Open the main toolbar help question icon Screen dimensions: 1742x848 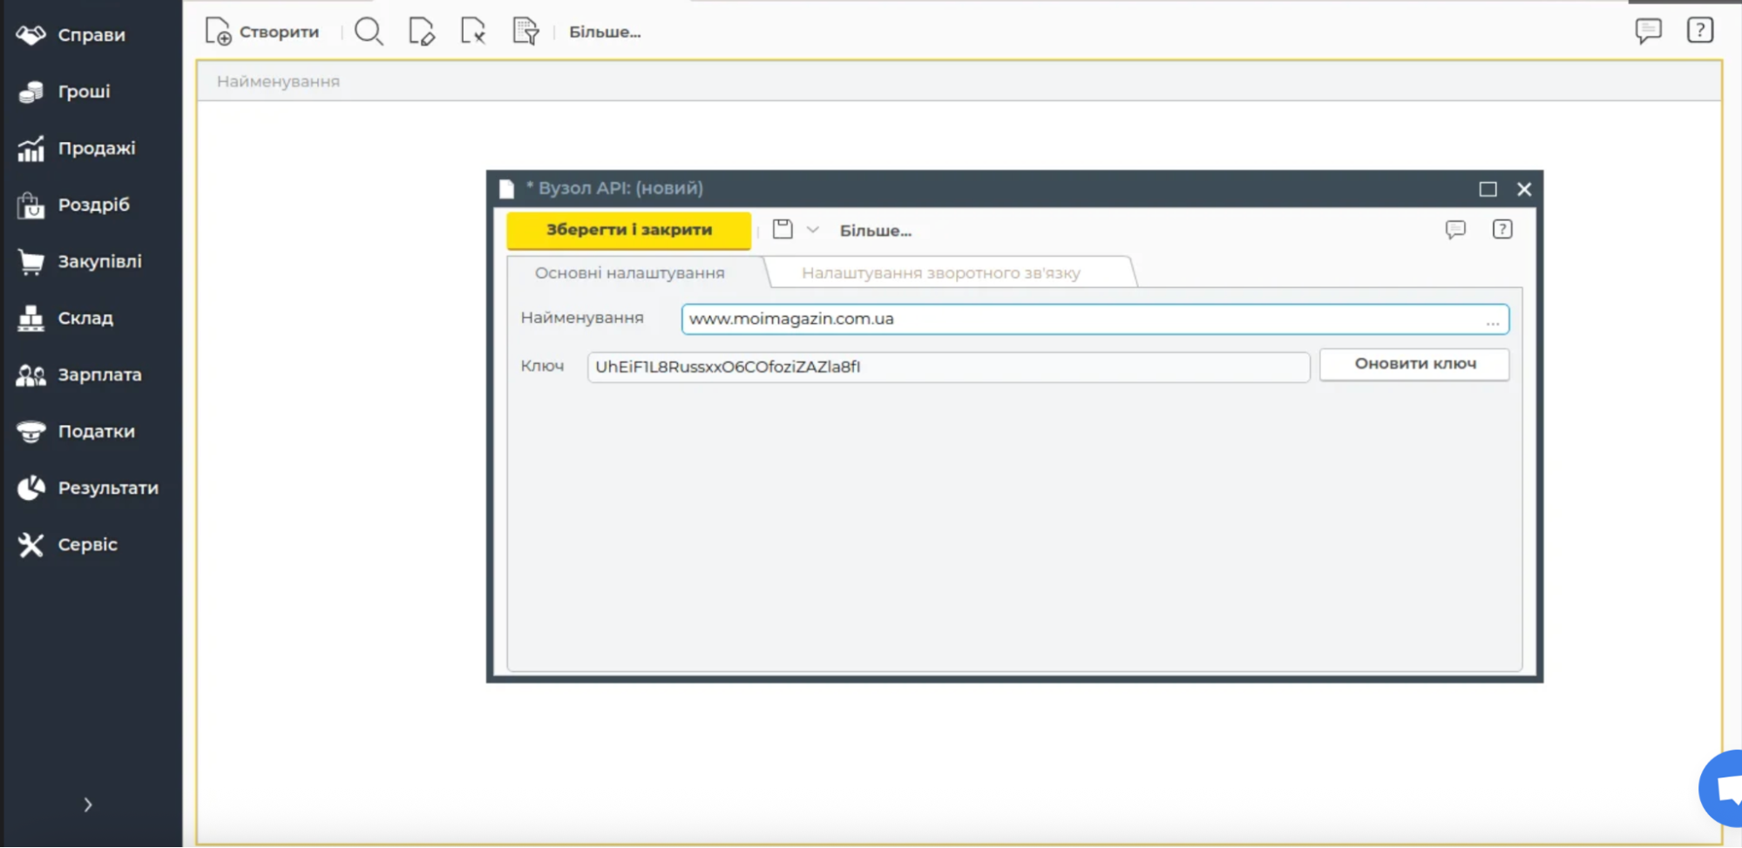tap(1699, 31)
